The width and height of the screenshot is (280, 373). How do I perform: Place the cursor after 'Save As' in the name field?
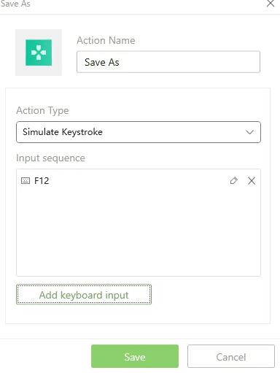(120, 62)
